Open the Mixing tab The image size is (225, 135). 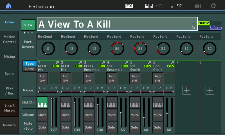pos(9,57)
